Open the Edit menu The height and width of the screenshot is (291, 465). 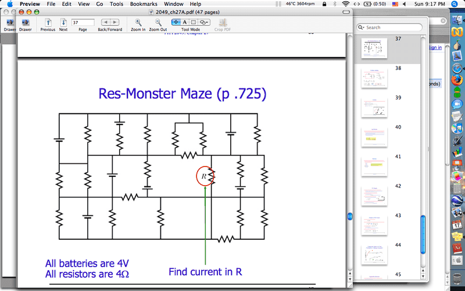pyautogui.click(x=66, y=4)
